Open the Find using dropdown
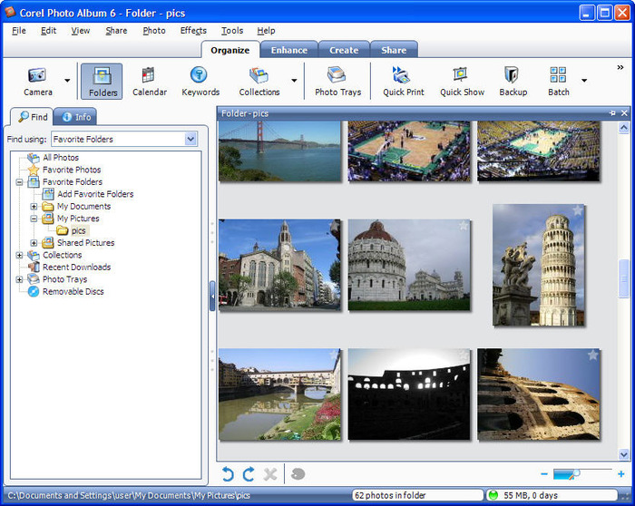Image resolution: width=635 pixels, height=506 pixels. point(190,140)
